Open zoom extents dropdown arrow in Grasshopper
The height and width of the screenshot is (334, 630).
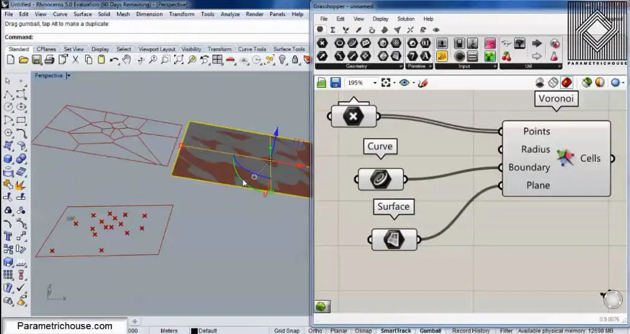click(393, 83)
